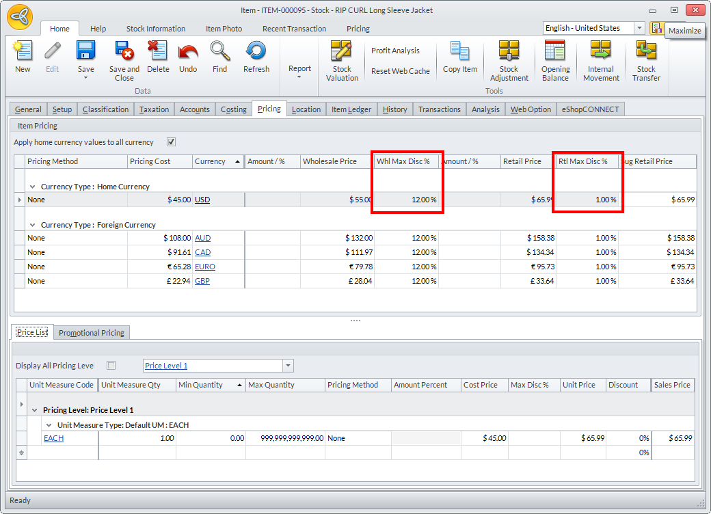Launch the Stock Transfer tool

(646, 52)
